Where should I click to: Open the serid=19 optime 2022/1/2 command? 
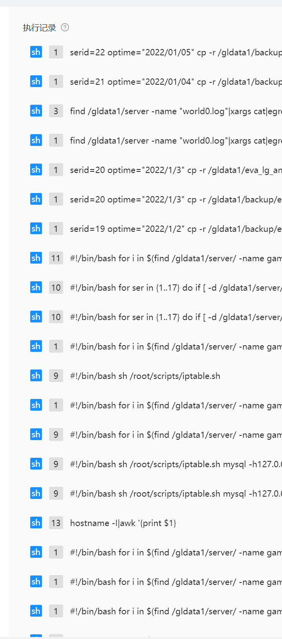click(176, 229)
